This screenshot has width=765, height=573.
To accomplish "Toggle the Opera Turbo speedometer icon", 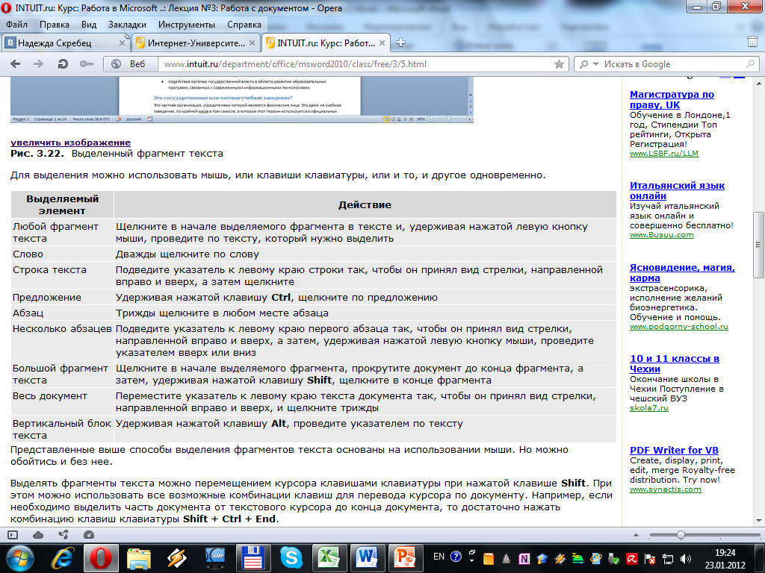I will 89,534.
